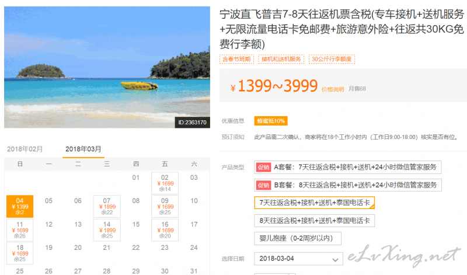
Task: Click date 15 in Thursday column
Action: pyautogui.click(x=136, y=224)
